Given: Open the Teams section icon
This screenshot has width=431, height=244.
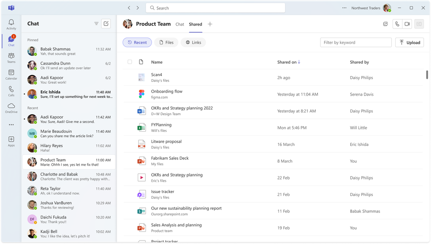Looking at the screenshot, I should pos(11,58).
